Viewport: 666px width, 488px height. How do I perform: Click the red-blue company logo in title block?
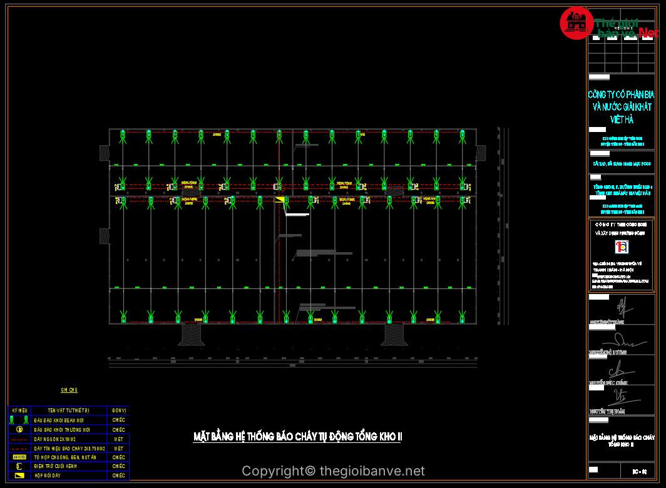(621, 246)
